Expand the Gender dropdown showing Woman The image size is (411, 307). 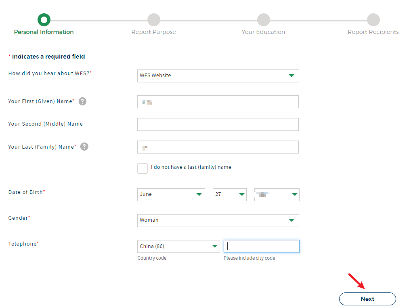tap(218, 220)
